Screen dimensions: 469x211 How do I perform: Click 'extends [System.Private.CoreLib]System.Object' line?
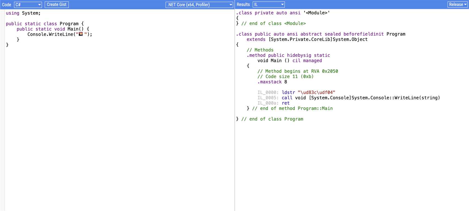click(307, 39)
